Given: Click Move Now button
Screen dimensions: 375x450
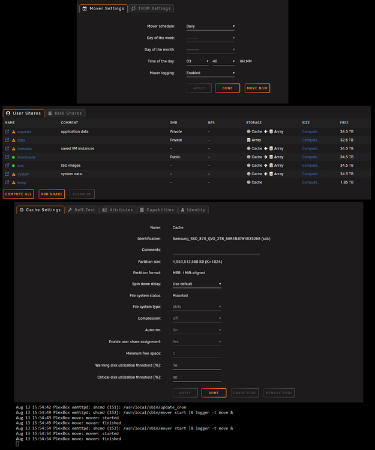Looking at the screenshot, I should click(257, 88).
